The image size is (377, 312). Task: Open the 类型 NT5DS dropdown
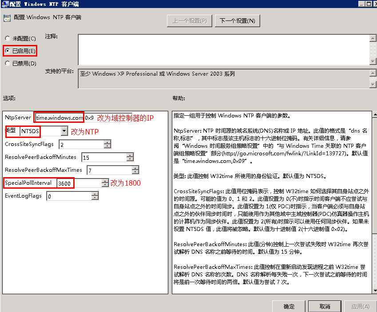tap(64, 131)
